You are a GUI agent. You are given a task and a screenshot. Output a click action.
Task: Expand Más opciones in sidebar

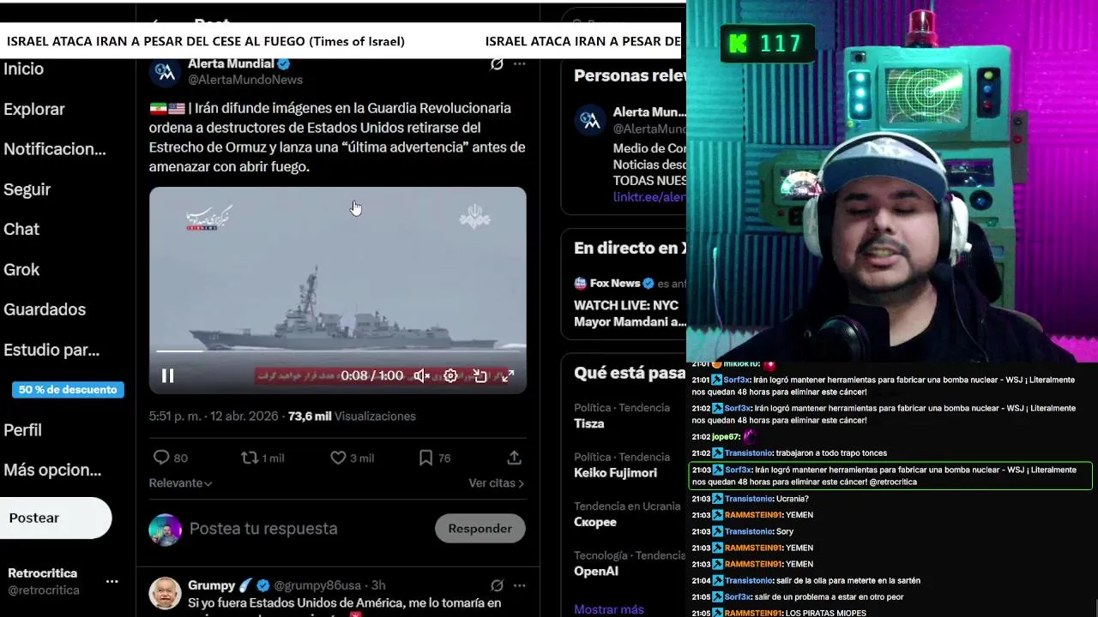tap(52, 470)
